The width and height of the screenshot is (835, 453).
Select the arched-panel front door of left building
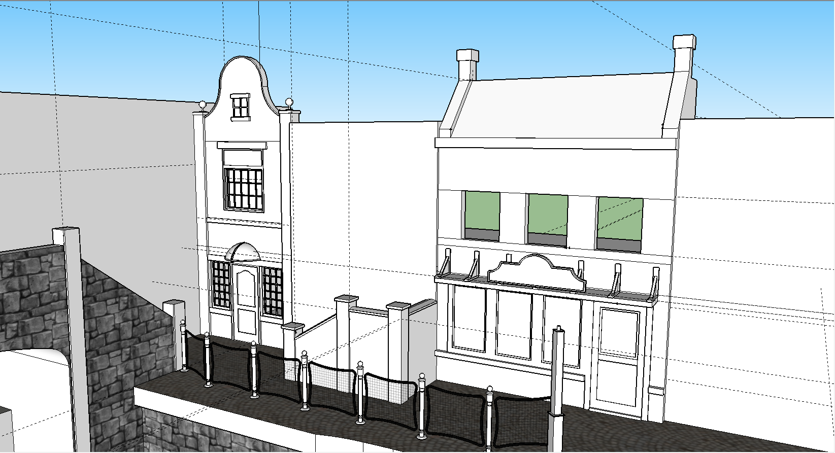[x=247, y=302]
